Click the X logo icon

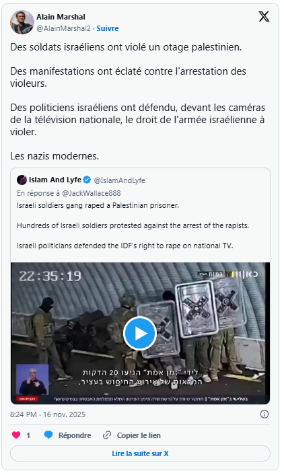coord(264,16)
